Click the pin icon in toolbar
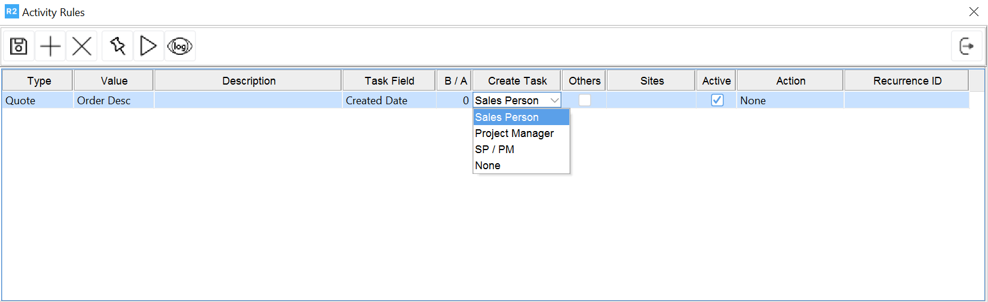 point(118,46)
